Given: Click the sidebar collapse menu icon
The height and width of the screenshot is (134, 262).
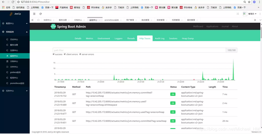Looking at the screenshot, I should tap(34, 14).
